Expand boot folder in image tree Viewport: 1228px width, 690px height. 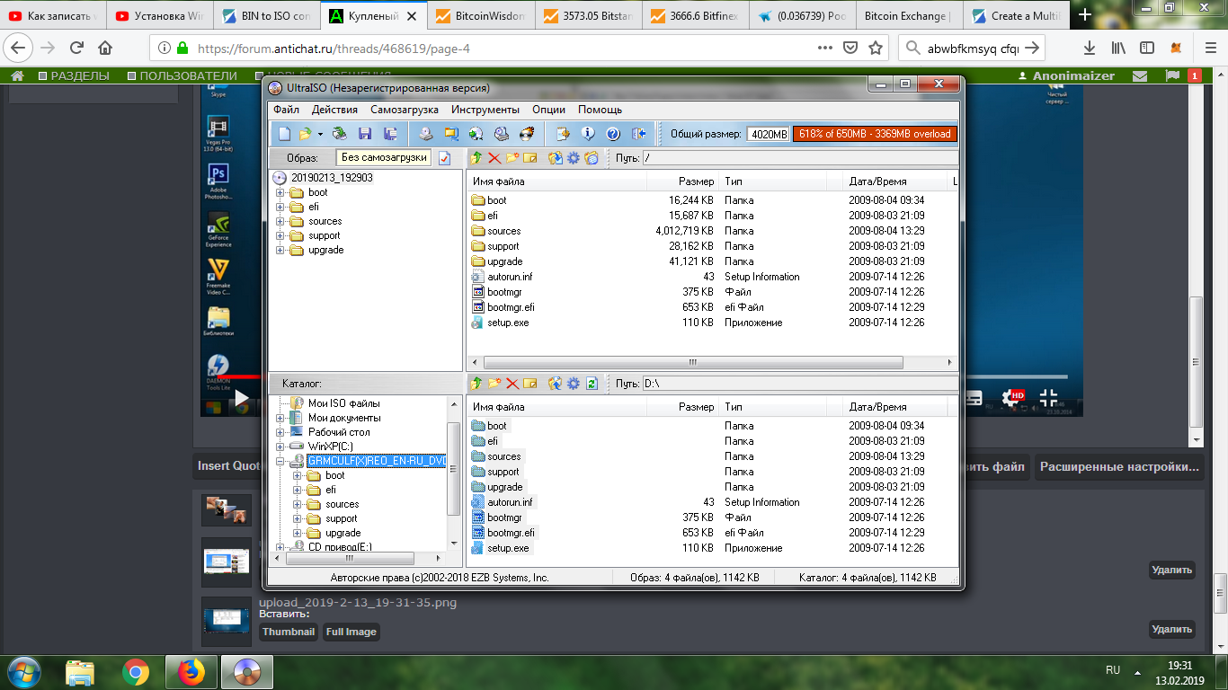[x=280, y=192]
